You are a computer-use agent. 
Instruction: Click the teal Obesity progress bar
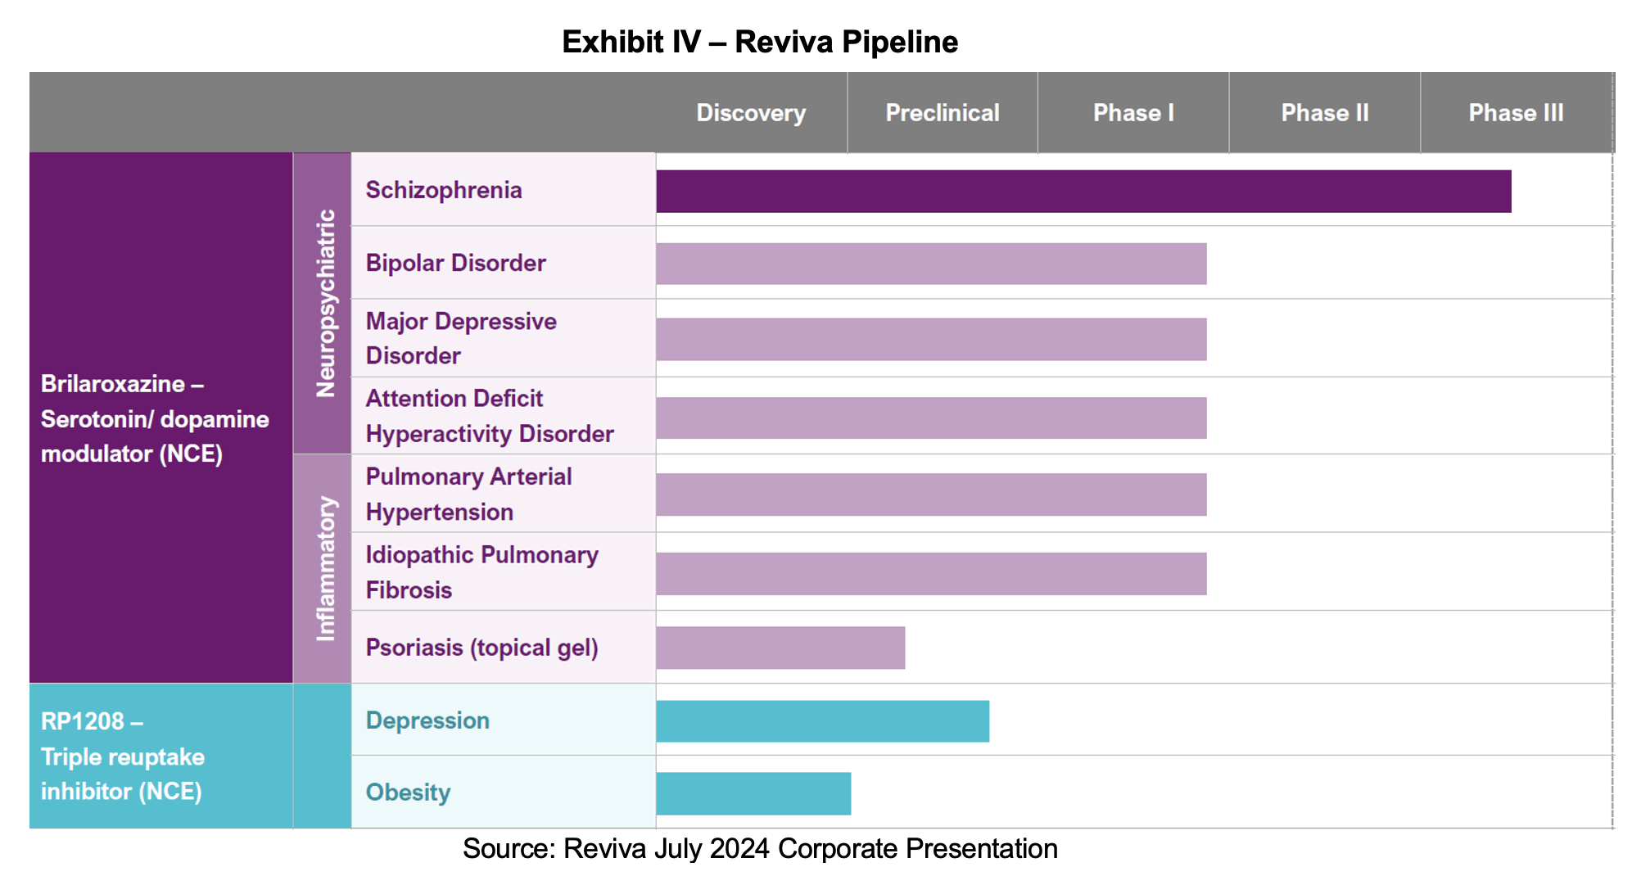click(753, 793)
